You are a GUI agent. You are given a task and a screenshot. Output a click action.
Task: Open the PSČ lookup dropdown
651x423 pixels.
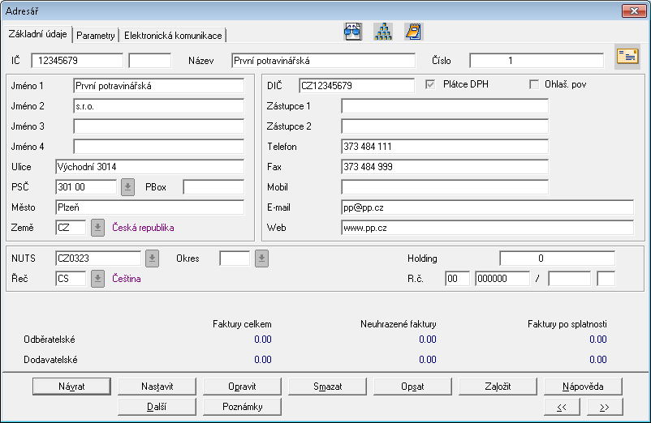click(x=128, y=187)
